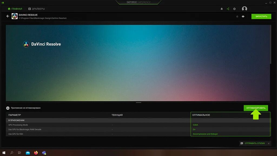Image resolution: width=277 pixels, height=156 pixels.
Task: Click the ОПТИМАЛЬНОЕ column header
Action: point(201,115)
